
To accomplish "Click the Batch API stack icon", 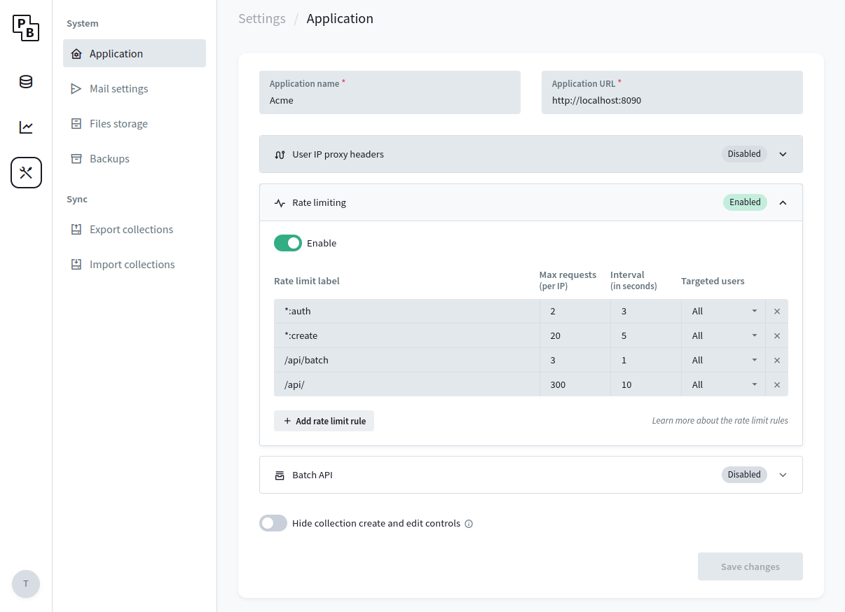I will coord(280,475).
